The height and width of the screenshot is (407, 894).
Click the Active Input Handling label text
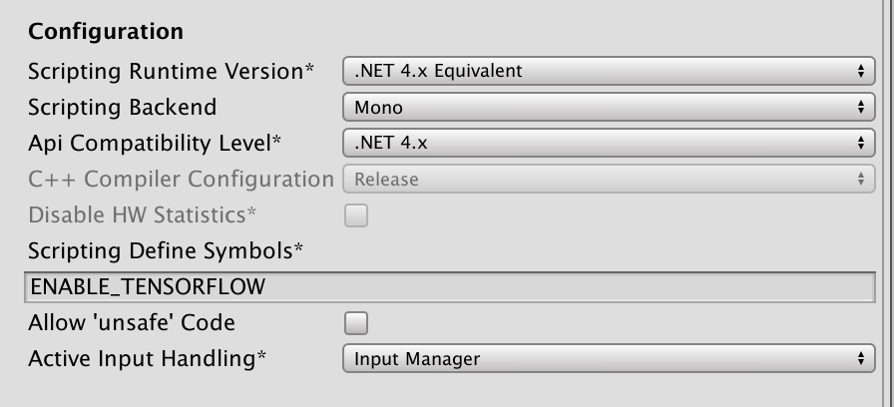coord(148,359)
